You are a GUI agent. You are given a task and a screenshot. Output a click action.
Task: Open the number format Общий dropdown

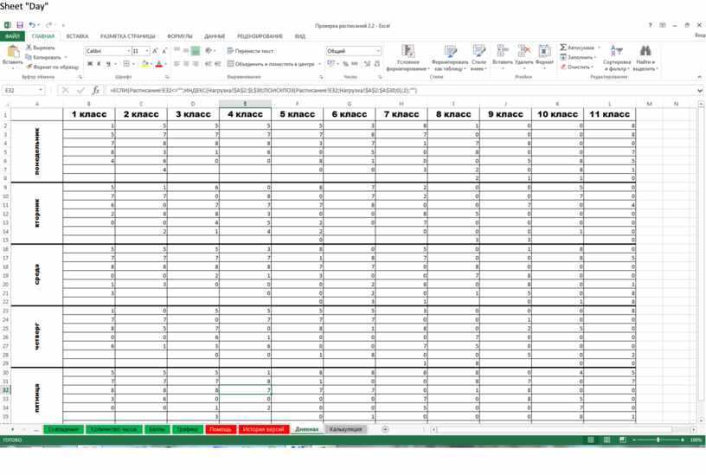tap(378, 51)
